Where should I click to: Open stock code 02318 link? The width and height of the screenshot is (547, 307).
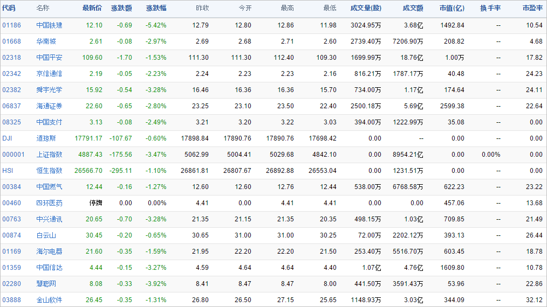pyautogui.click(x=11, y=58)
